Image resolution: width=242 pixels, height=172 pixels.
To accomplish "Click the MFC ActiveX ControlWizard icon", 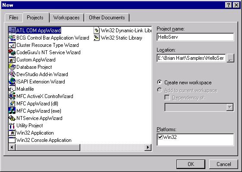I will 12,96.
